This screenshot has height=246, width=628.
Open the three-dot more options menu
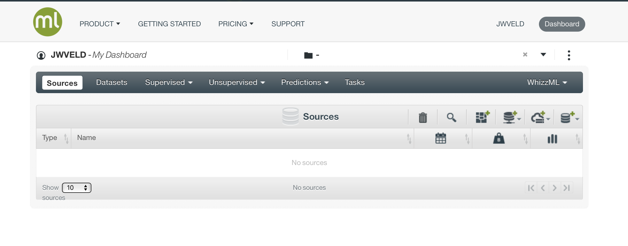(569, 55)
